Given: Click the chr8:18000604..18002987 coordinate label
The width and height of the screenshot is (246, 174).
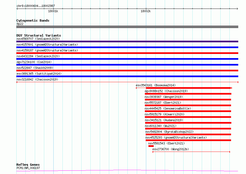Looking at the screenshot, I should tap(36, 6).
